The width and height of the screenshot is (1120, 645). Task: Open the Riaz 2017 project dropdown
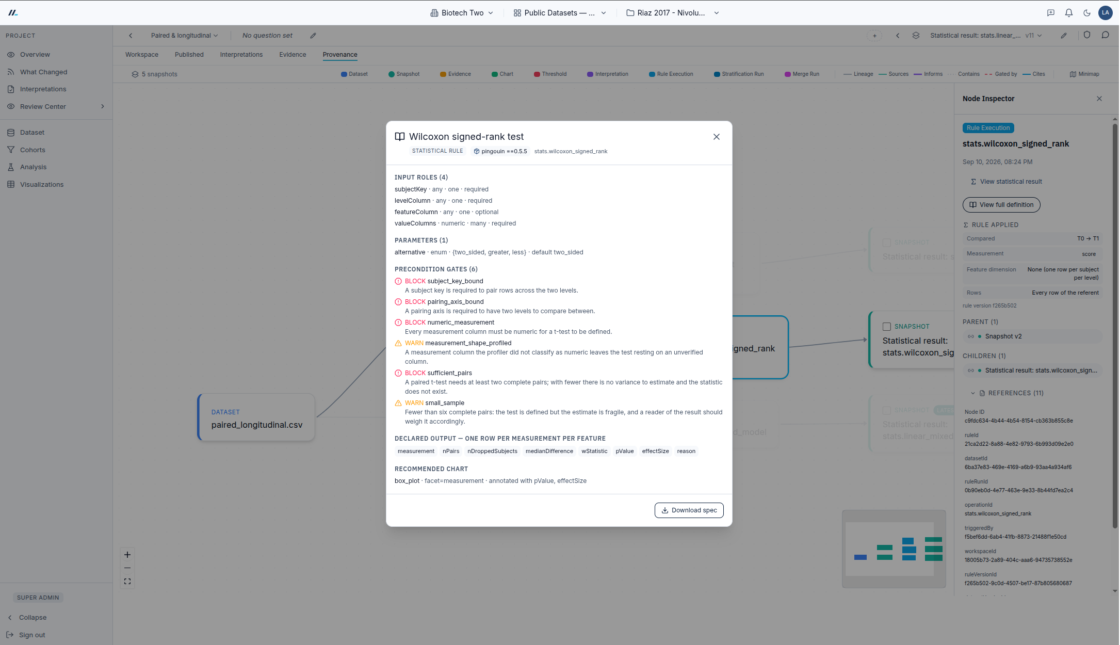(x=672, y=13)
